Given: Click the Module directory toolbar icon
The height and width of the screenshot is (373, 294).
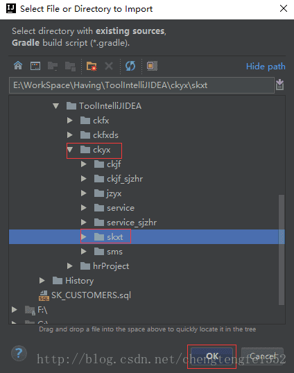Looking at the screenshot, I should [70, 66].
